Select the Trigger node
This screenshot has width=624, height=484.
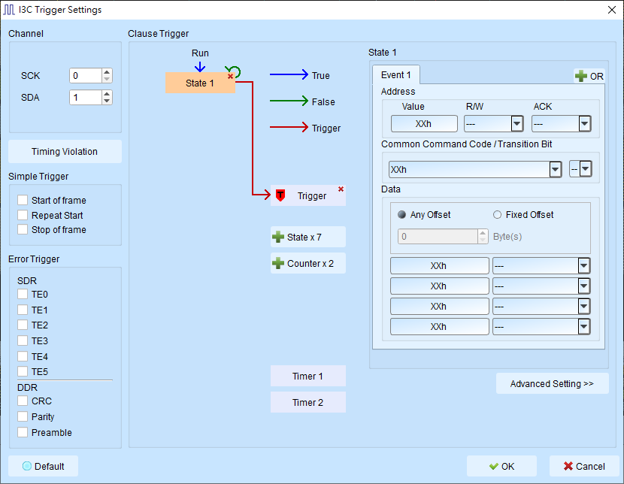tap(308, 195)
